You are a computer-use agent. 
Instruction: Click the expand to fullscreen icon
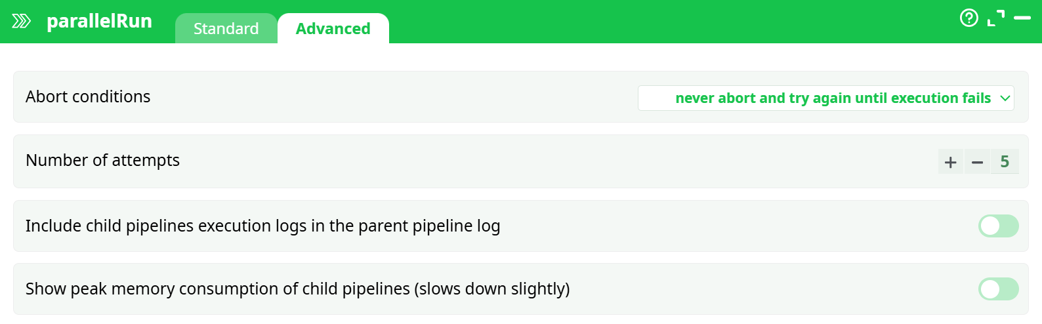click(996, 18)
